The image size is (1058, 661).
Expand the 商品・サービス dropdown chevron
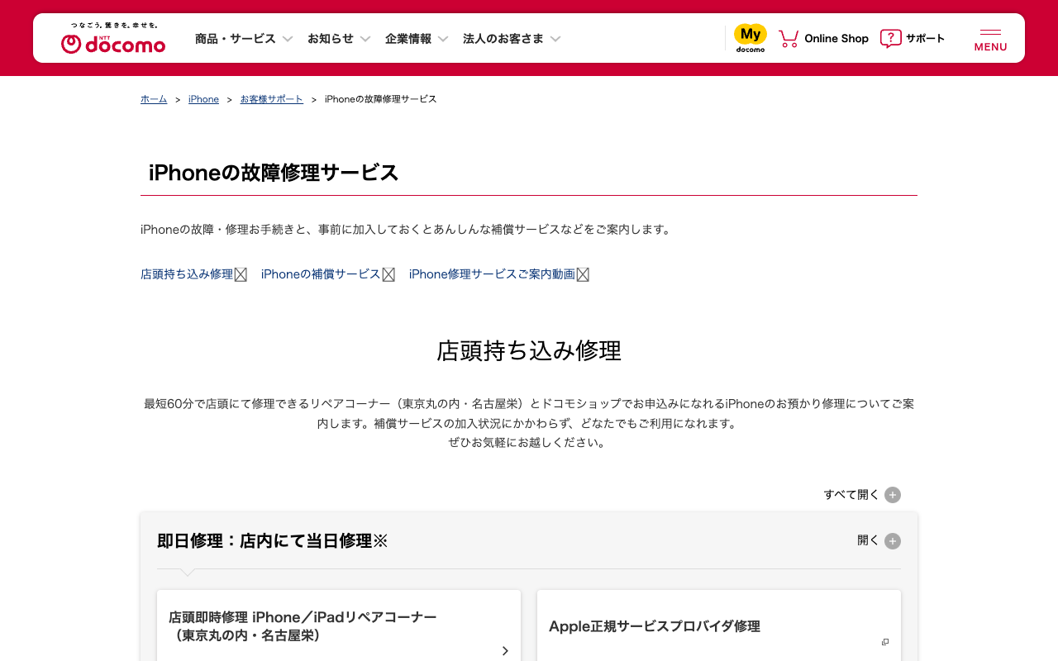tap(288, 39)
